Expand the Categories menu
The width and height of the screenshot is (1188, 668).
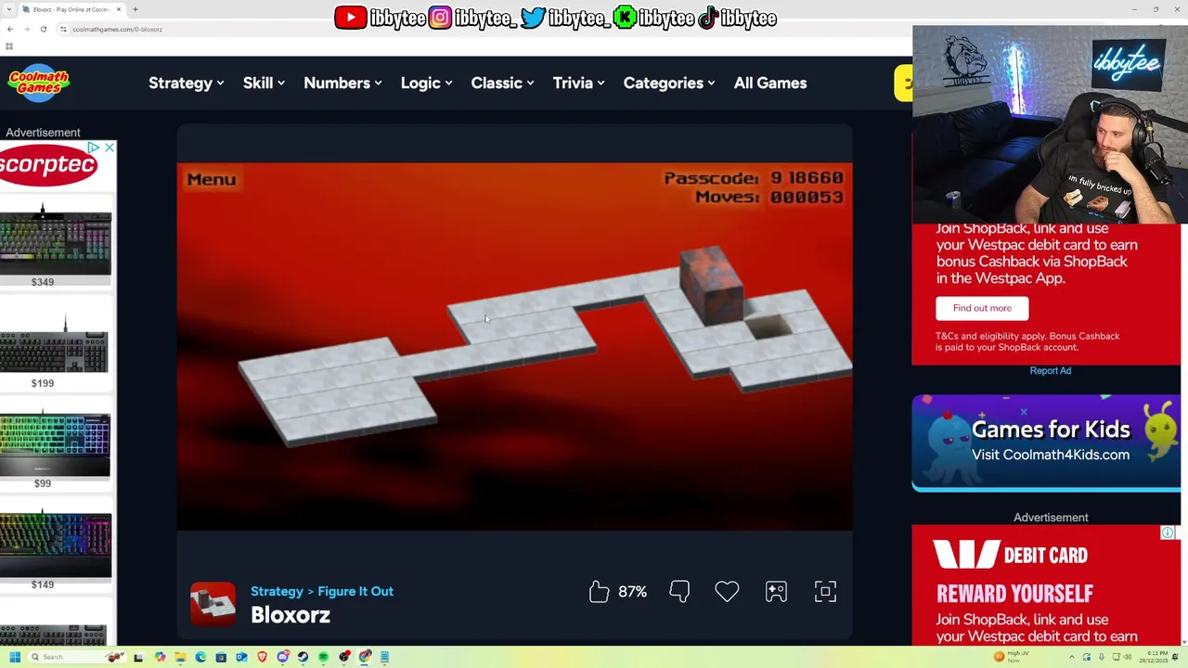668,83
